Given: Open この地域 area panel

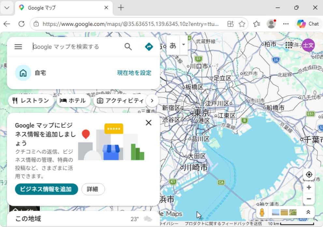Looking at the screenshot, I should point(83,219).
